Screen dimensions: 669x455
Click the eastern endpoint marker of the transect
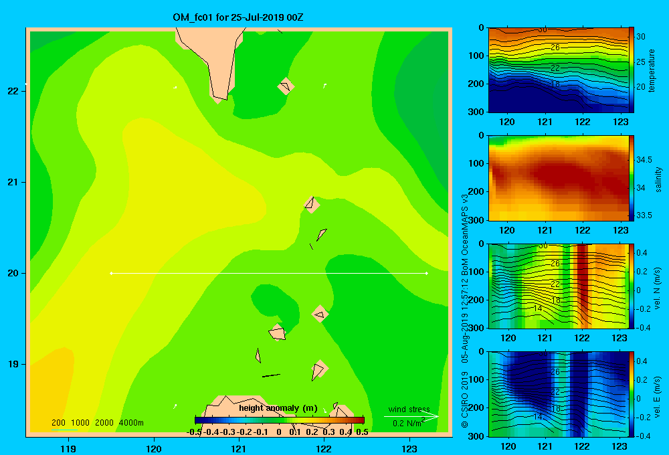pos(427,273)
